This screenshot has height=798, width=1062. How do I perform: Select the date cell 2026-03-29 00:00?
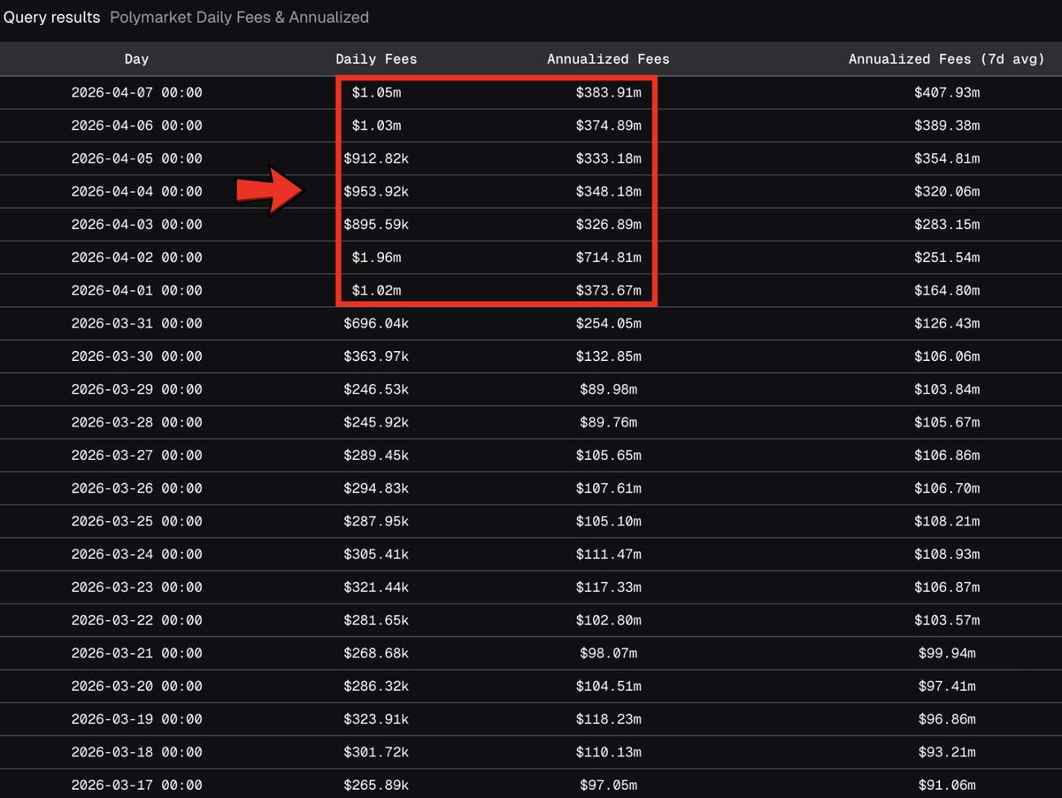tap(136, 389)
